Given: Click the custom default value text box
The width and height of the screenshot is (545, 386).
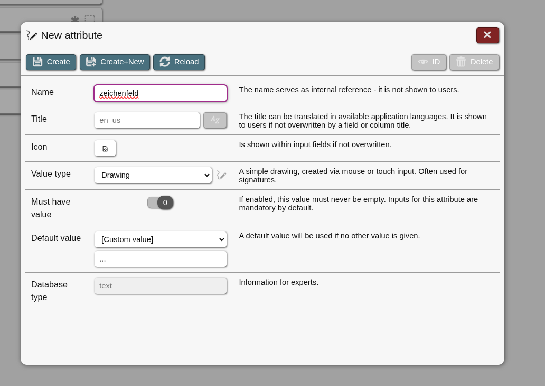Looking at the screenshot, I should click(x=161, y=259).
